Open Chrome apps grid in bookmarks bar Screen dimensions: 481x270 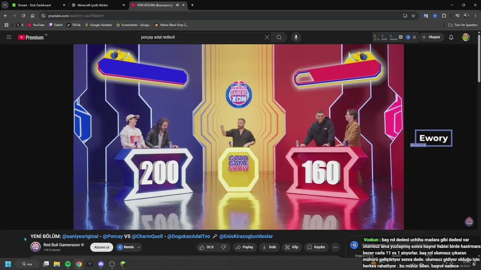6,25
